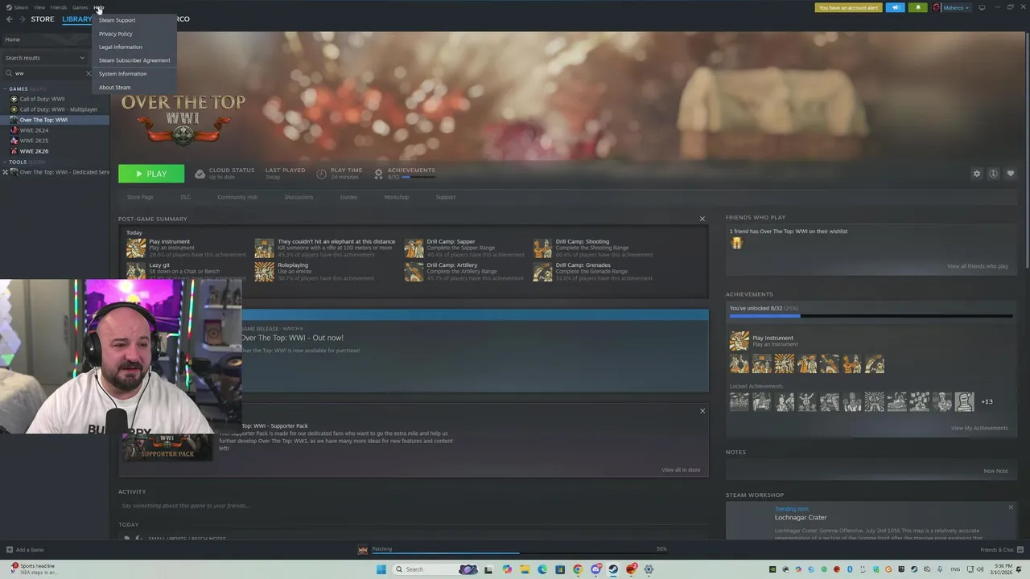
Task: Open the Search results dropdown
Action: (45, 58)
